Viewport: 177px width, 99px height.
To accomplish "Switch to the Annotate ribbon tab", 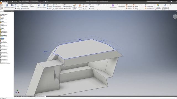I will pos(14,3).
